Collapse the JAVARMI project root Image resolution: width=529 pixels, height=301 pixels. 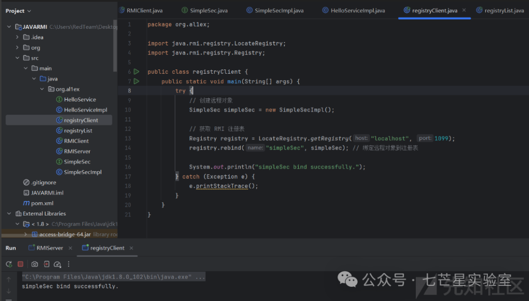(x=9, y=26)
